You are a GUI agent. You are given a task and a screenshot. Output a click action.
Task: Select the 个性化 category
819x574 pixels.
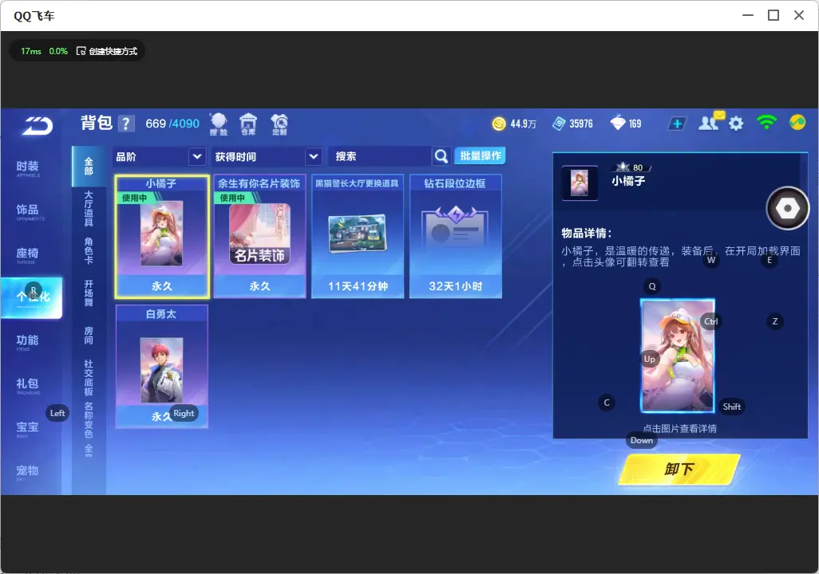click(x=31, y=297)
